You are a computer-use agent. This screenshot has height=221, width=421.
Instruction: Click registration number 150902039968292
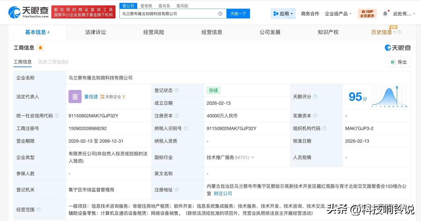pos(88,128)
